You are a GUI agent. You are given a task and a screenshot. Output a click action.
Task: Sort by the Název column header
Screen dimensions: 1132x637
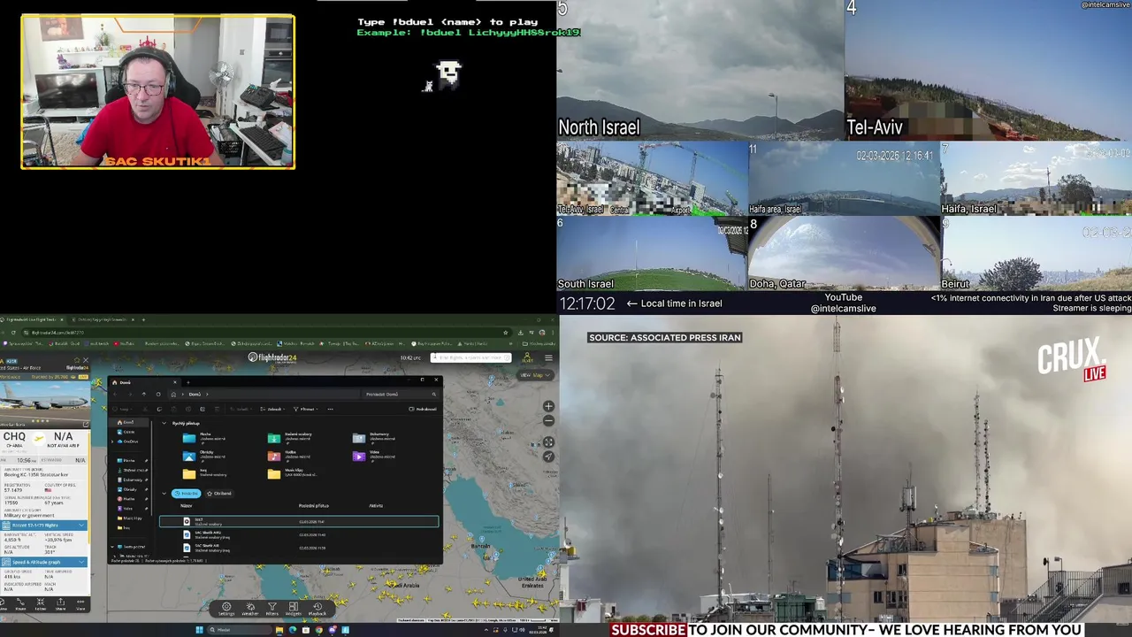point(187,505)
